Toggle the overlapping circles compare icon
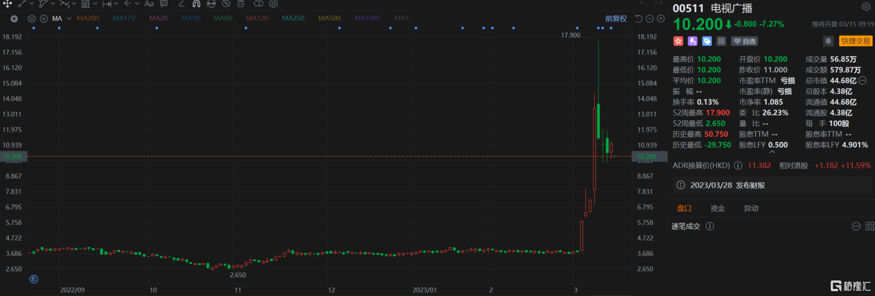The height and width of the screenshot is (296, 875). pyautogui.click(x=259, y=4)
